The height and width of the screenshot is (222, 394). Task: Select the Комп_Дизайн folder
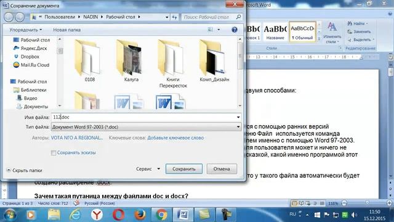point(214,60)
